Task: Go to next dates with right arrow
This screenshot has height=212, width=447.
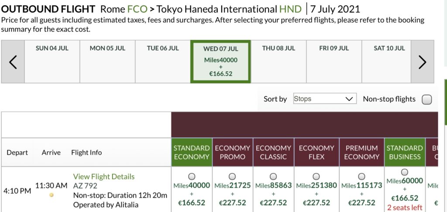Action: point(422,62)
